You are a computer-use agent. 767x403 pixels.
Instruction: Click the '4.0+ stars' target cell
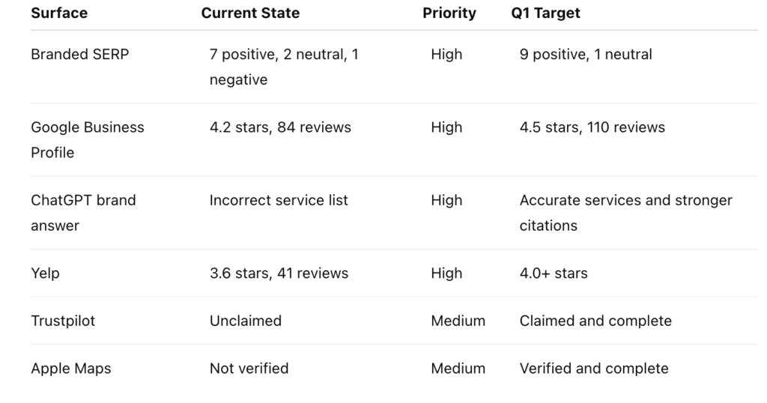554,273
